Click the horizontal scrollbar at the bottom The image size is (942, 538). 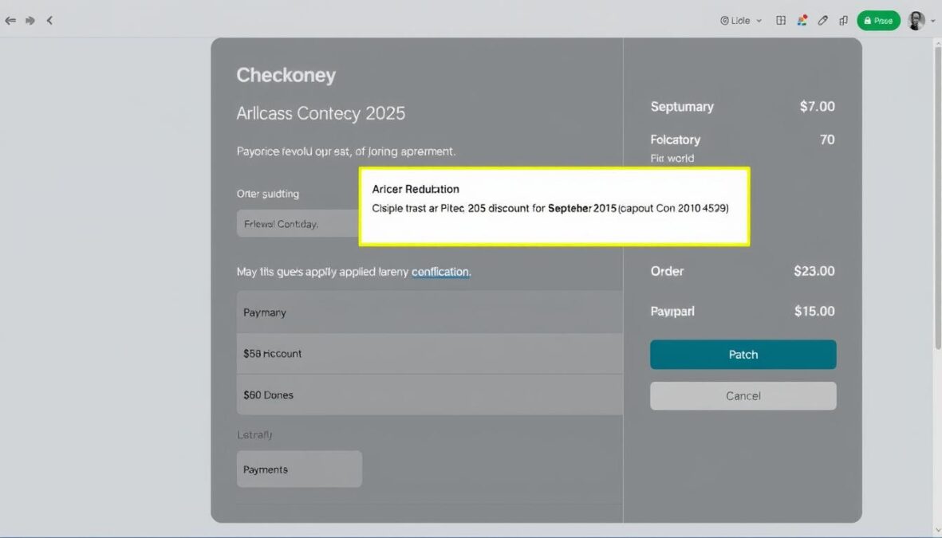[x=471, y=535]
